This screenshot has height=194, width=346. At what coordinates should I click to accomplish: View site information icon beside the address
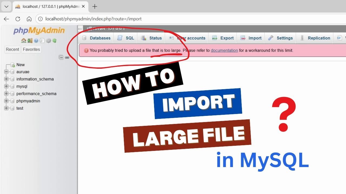coord(41,19)
